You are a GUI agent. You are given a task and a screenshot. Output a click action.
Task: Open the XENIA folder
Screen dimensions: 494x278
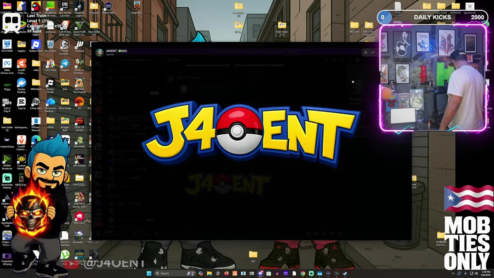tap(50, 122)
